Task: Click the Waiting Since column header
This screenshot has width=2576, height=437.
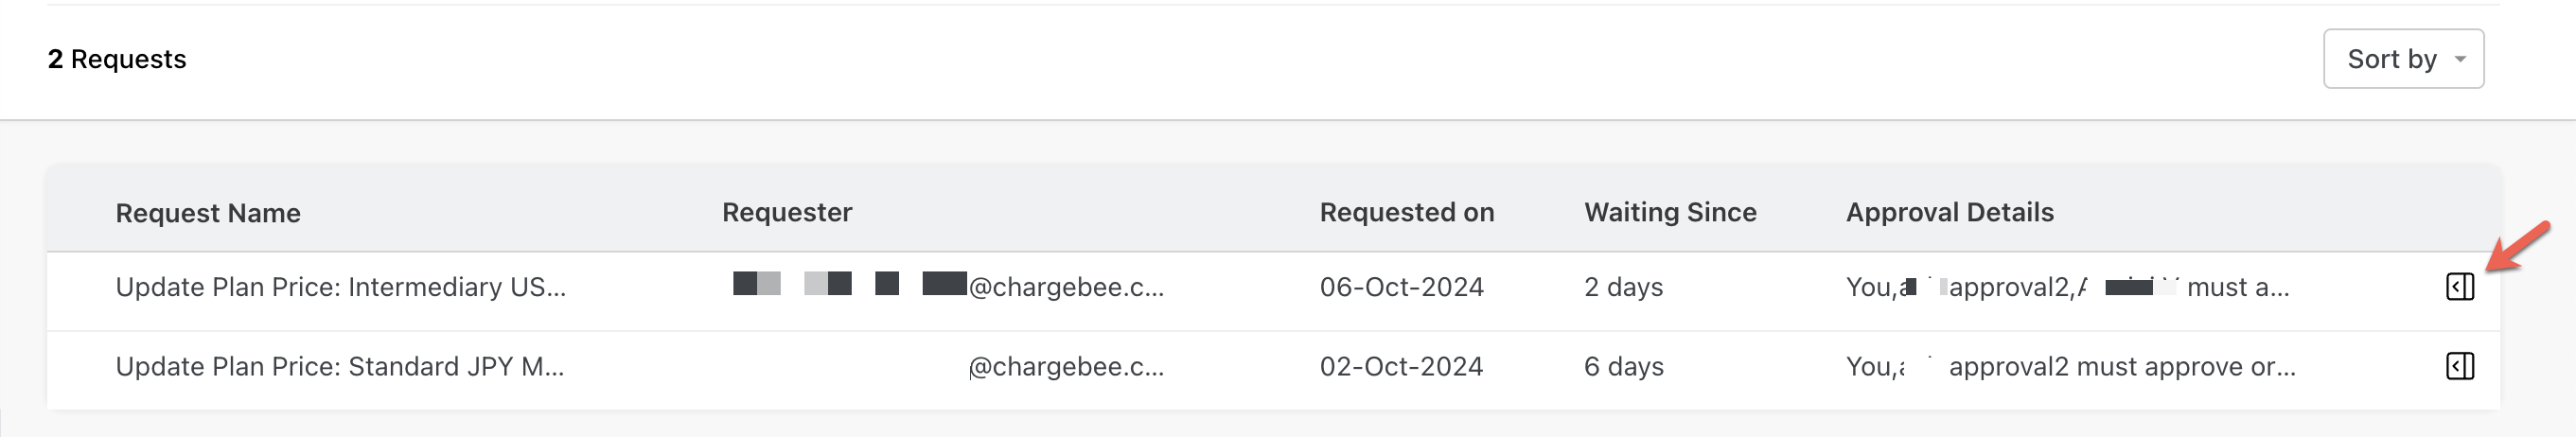Action: [1670, 212]
